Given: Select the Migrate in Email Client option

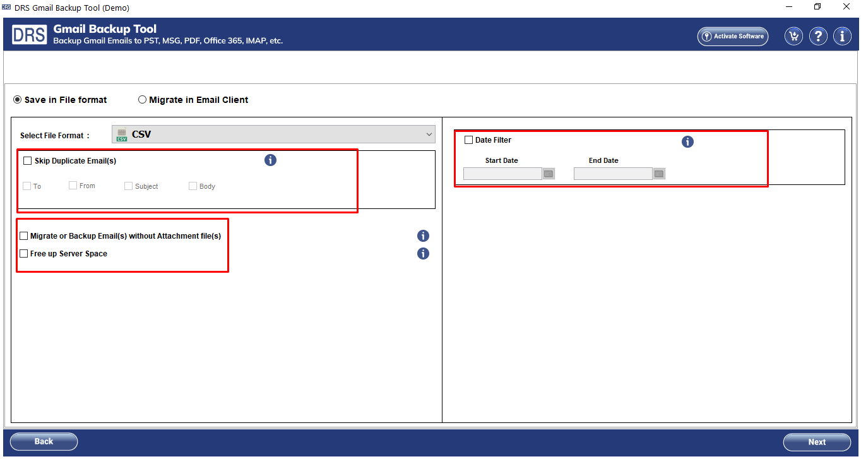Looking at the screenshot, I should (x=193, y=100).
